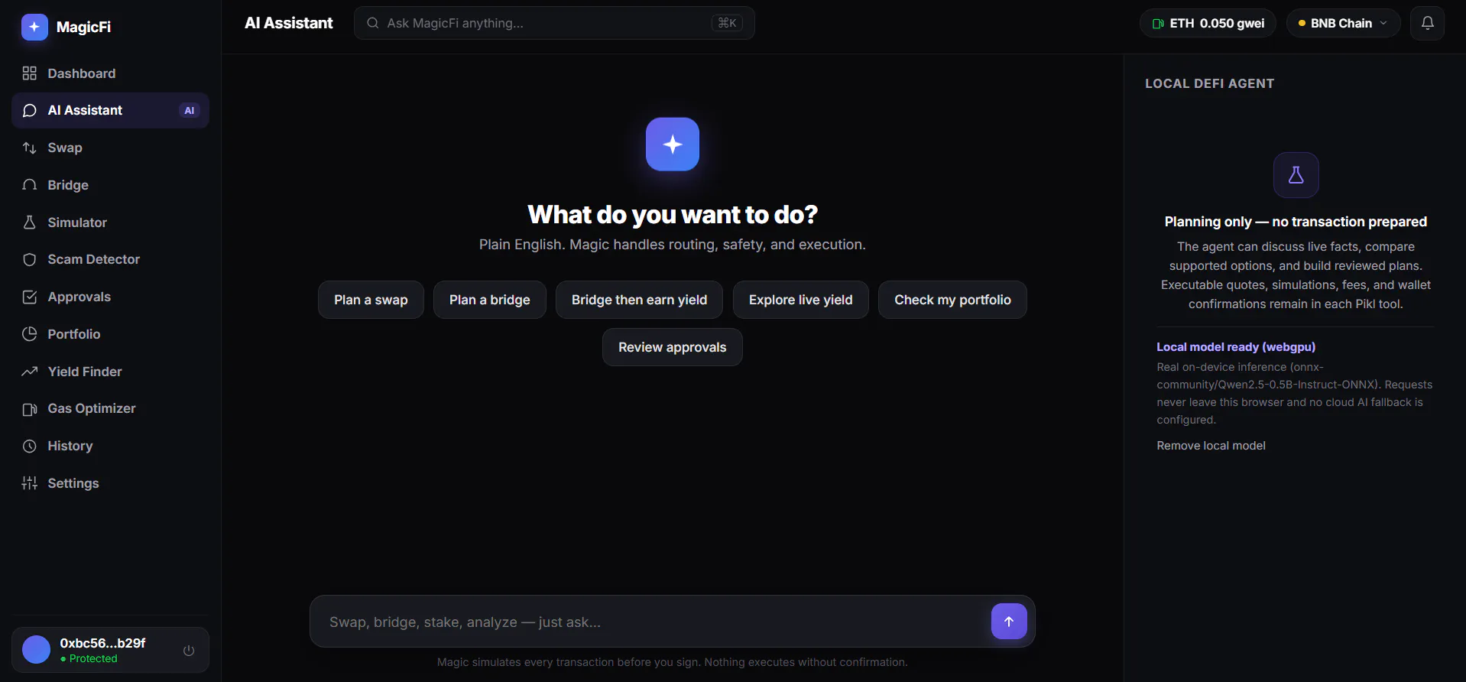Image resolution: width=1466 pixels, height=682 pixels.
Task: Click the Dashboard grid icon
Action: [30, 73]
